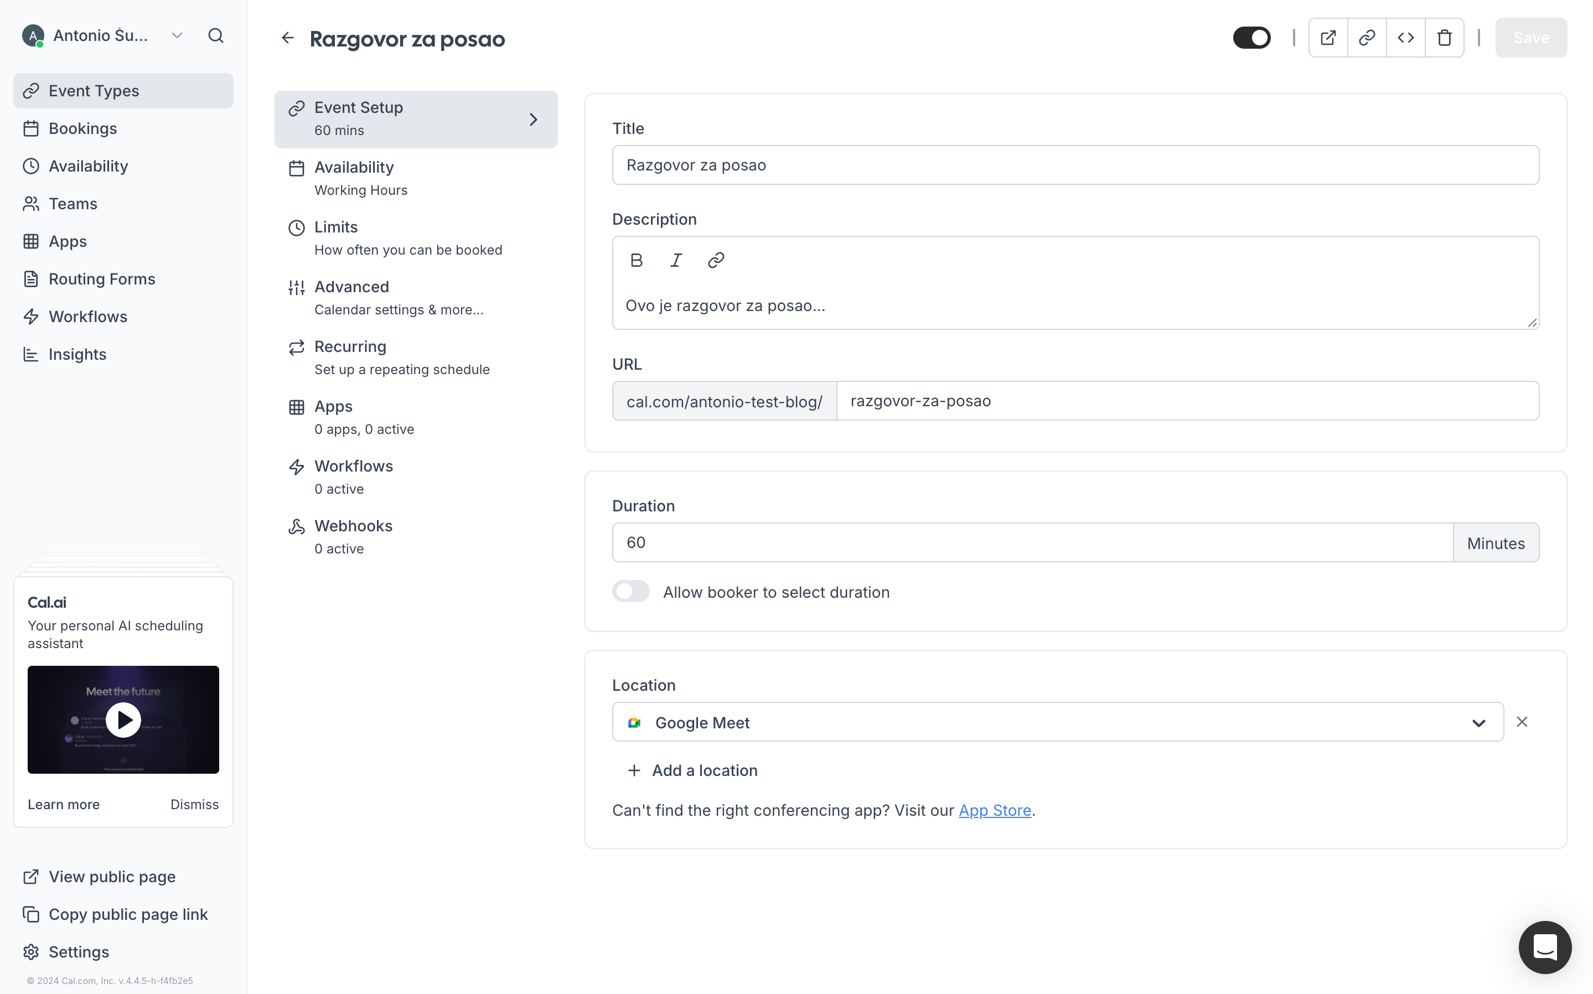Click the URL slug input field
The height and width of the screenshot is (994, 1593).
tap(1187, 401)
